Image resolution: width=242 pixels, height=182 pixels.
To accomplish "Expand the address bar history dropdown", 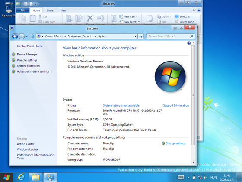I will (135, 36).
